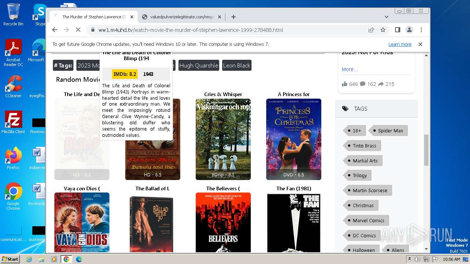Open the Windows Start menu
470x264 pixels.
click(10, 259)
